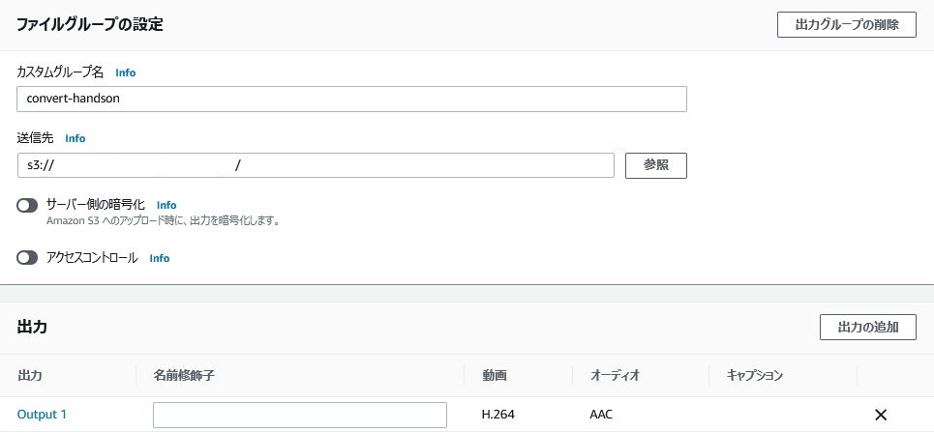
Task: Select the H.264 video cell
Action: pyautogui.click(x=498, y=415)
